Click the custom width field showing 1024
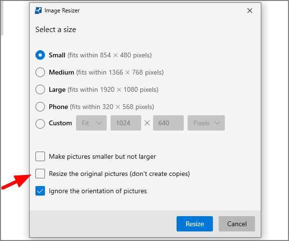 point(126,123)
